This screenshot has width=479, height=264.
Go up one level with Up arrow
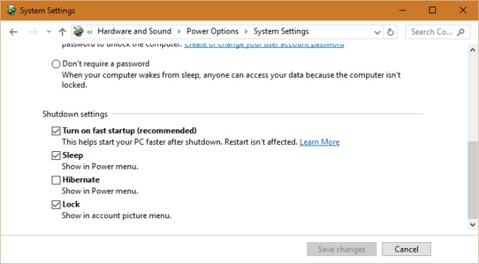coord(63,32)
